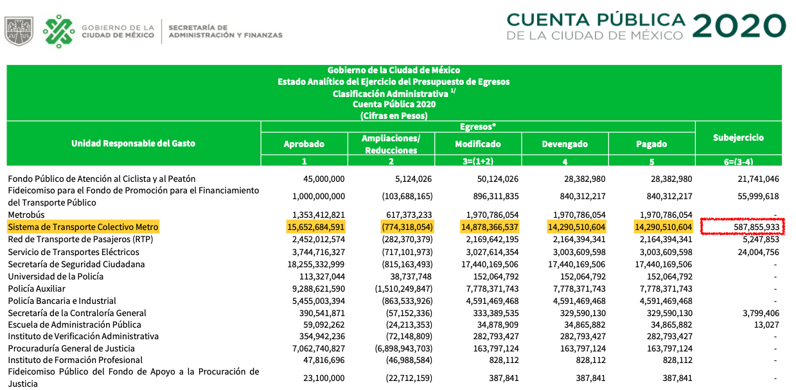Screen dimensions: 796x390
Task: Click the Mexico City coat of arms emblem
Action: [19, 30]
